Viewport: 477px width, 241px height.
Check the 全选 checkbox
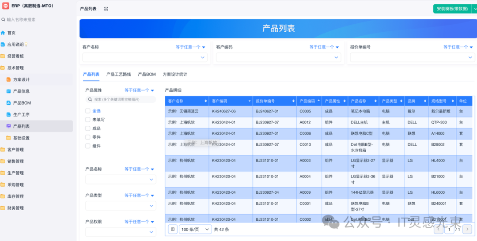coord(88,111)
